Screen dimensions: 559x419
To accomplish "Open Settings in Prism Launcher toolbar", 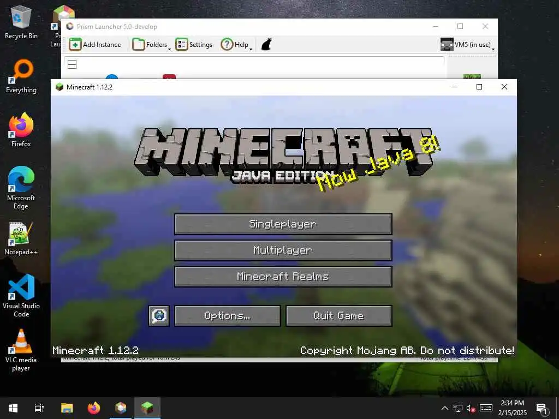I will point(194,45).
